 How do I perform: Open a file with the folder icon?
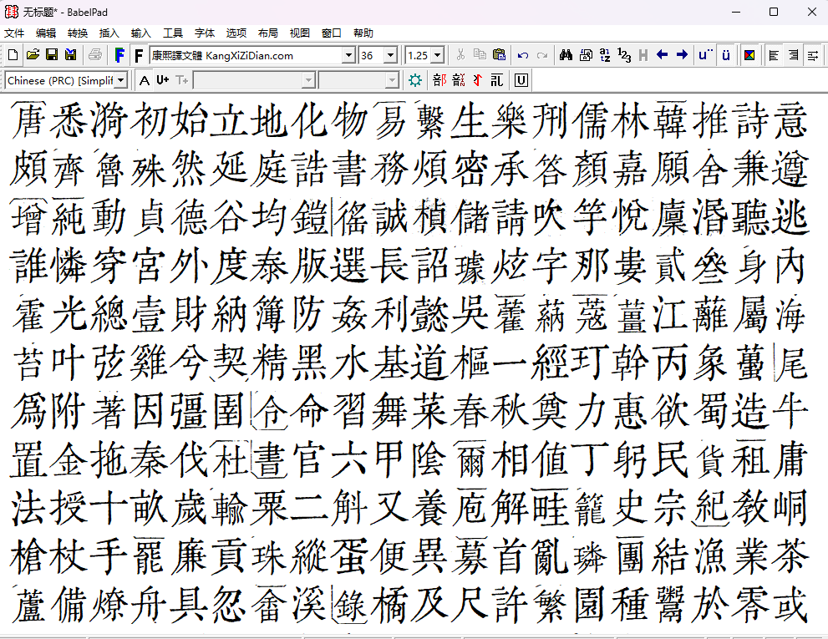pyautogui.click(x=33, y=55)
